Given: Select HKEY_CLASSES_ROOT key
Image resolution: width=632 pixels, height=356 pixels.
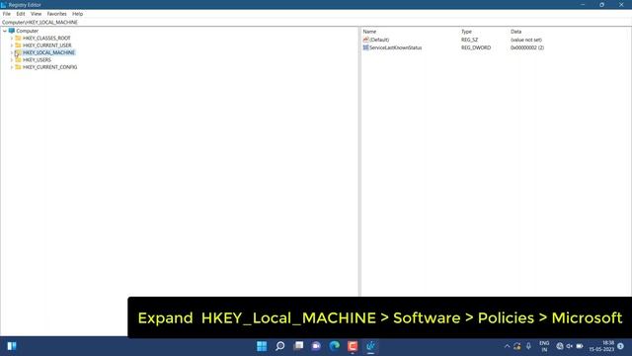Looking at the screenshot, I should (x=46, y=38).
